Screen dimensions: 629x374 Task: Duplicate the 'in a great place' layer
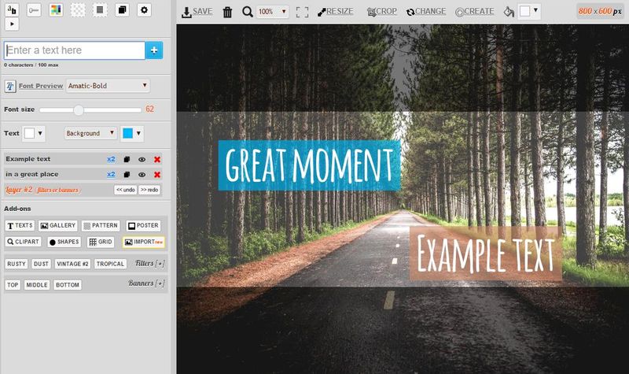pyautogui.click(x=127, y=174)
